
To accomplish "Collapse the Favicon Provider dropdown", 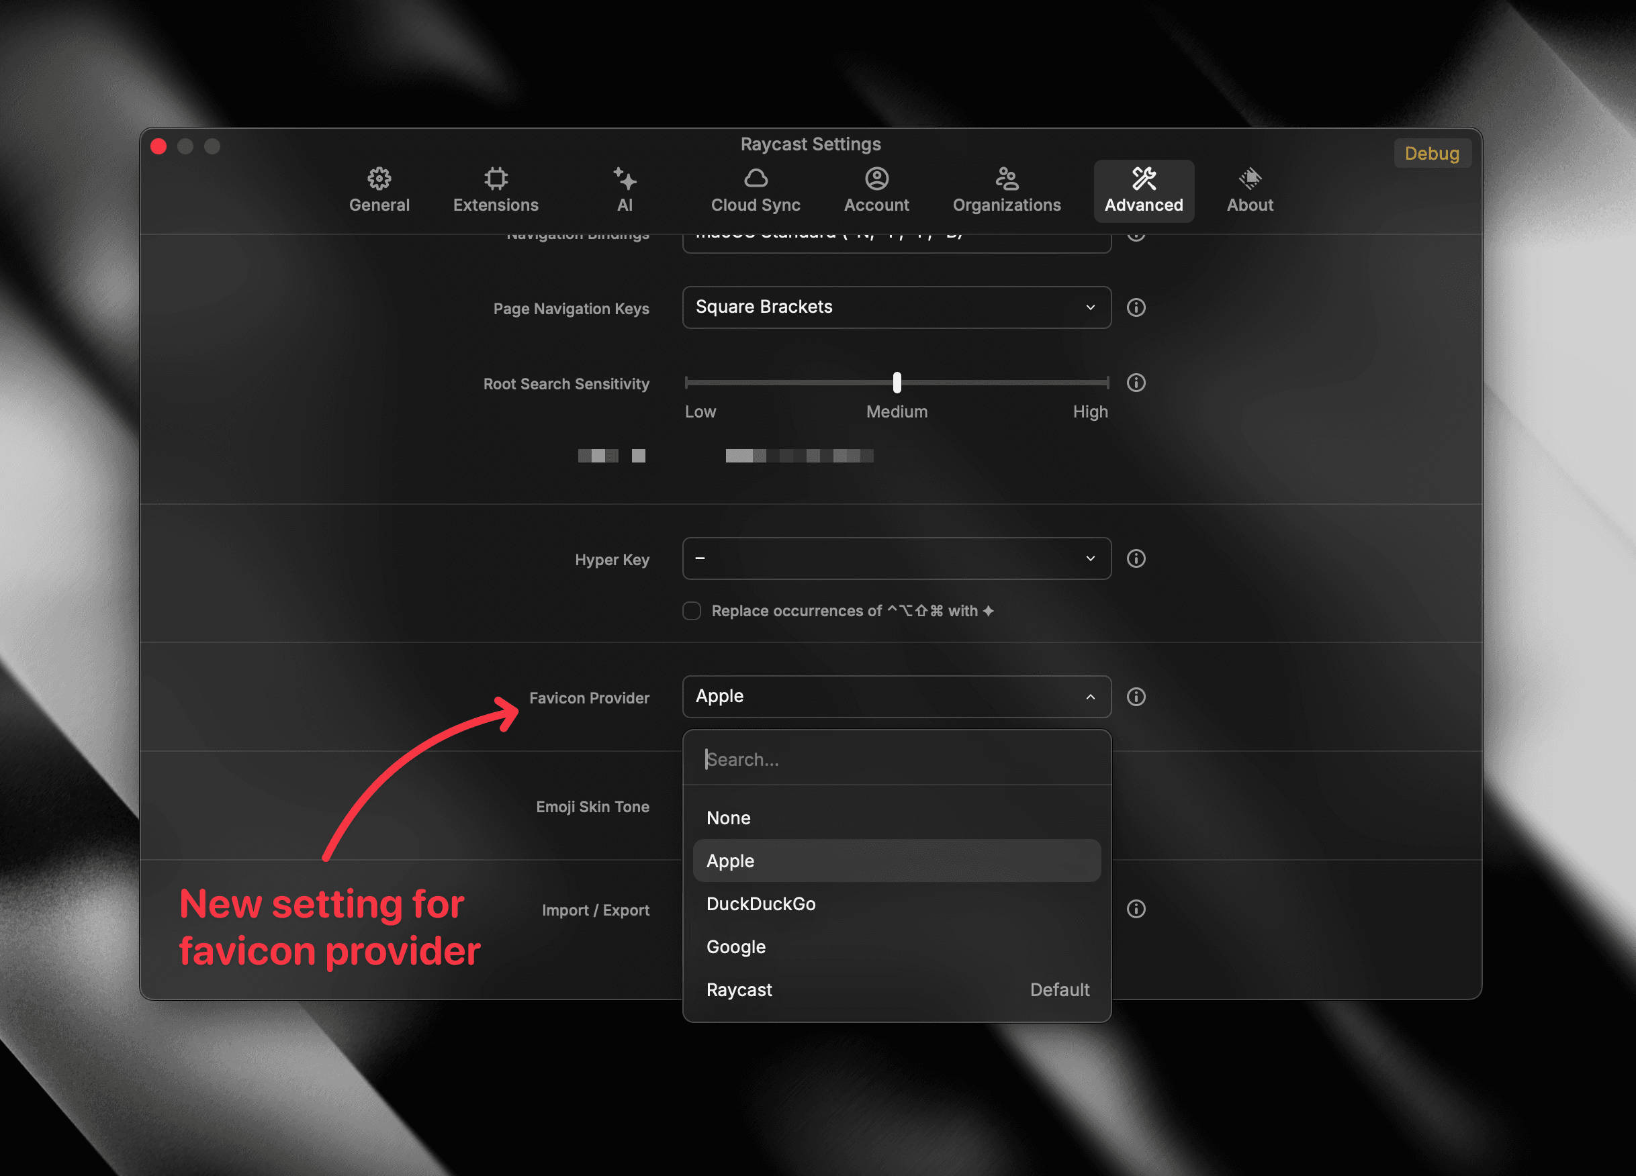I will tap(1090, 697).
